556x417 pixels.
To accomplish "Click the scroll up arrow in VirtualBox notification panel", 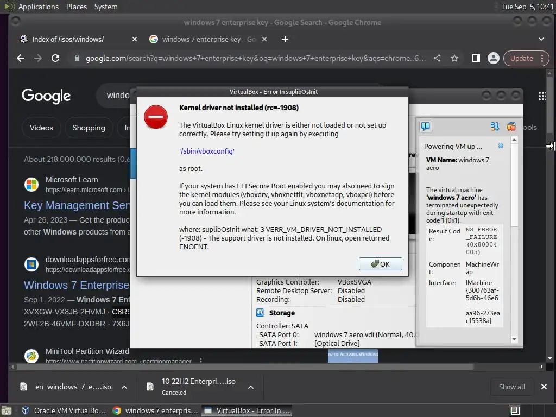I will coord(514,140).
